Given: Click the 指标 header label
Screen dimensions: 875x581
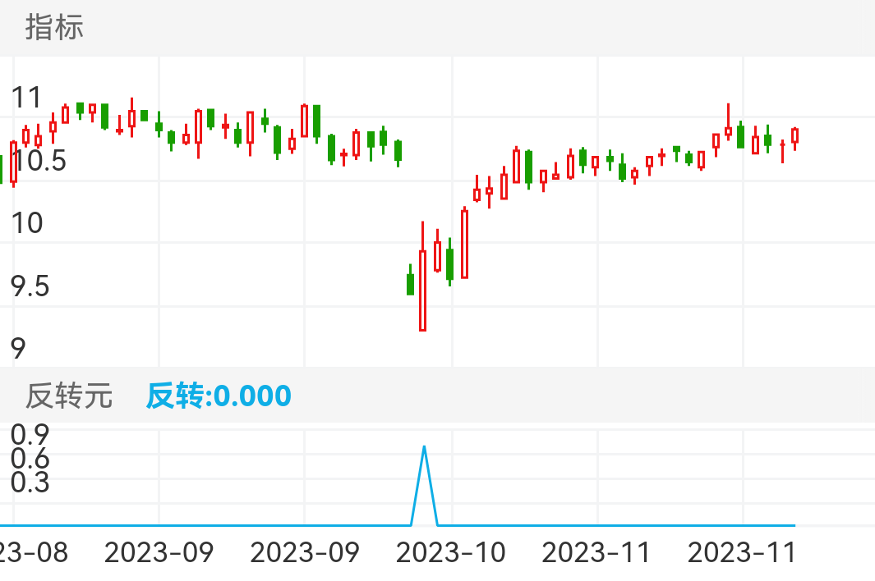Looking at the screenshot, I should point(54,27).
